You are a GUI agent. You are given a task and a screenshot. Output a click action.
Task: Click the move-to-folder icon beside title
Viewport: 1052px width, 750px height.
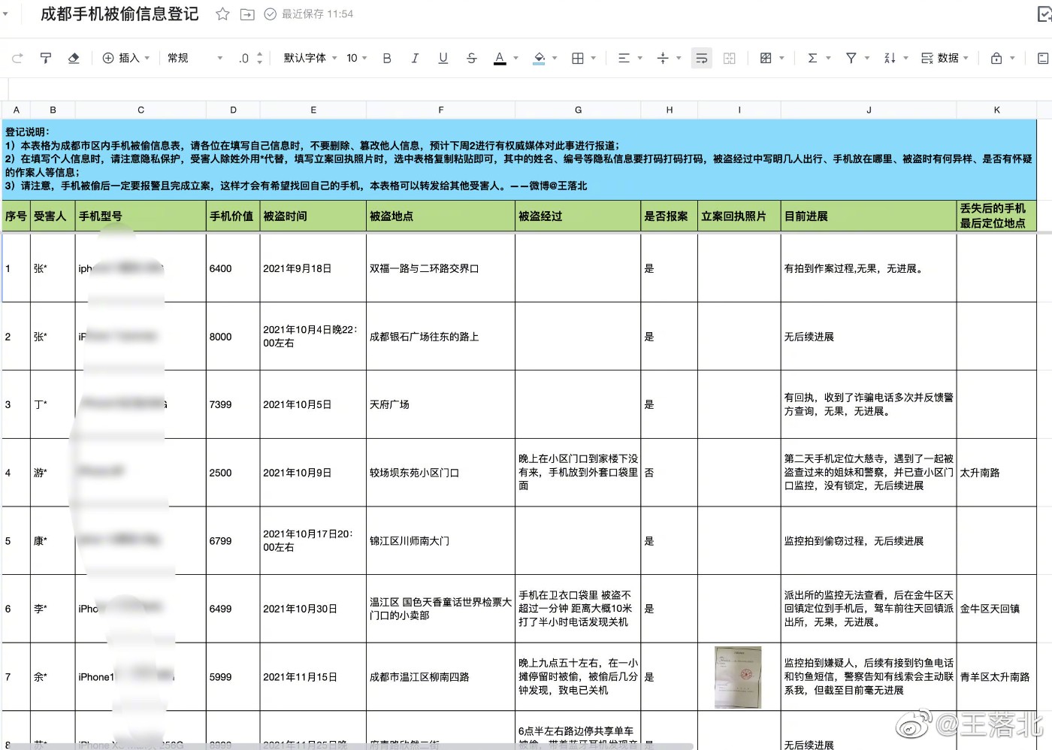tap(247, 14)
